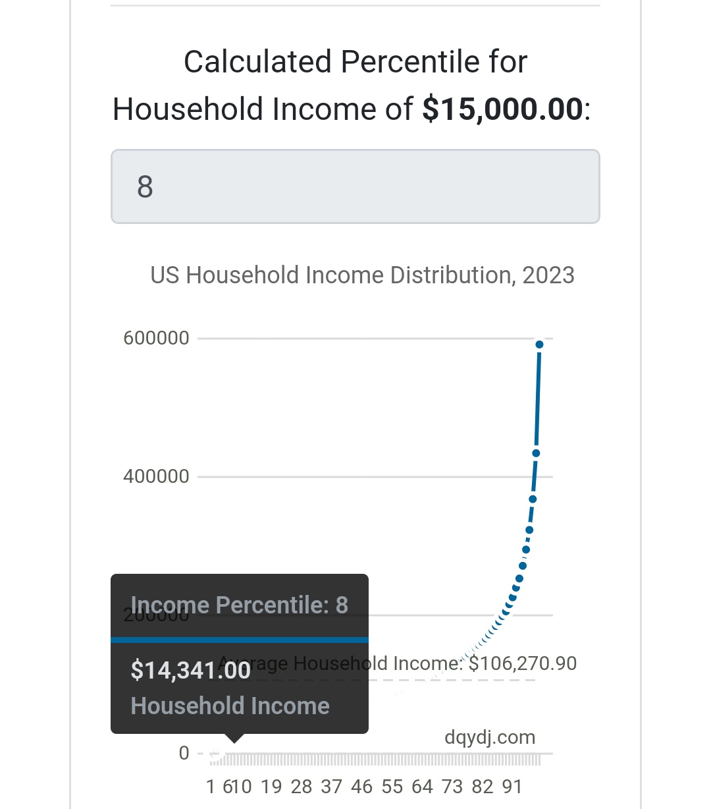Click the 400000 y-axis label
This screenshot has height=809, width=711.
click(x=156, y=476)
